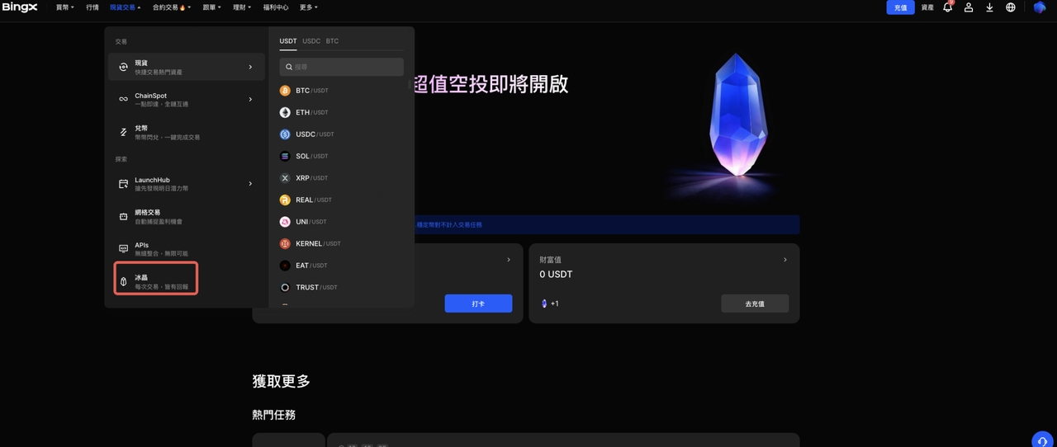Click the 打卡 check-in button
The height and width of the screenshot is (447, 1057).
point(478,303)
